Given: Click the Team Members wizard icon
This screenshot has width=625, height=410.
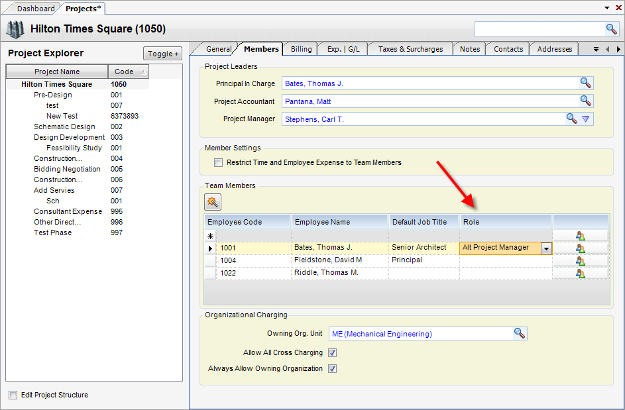Looking at the screenshot, I should pos(213,202).
